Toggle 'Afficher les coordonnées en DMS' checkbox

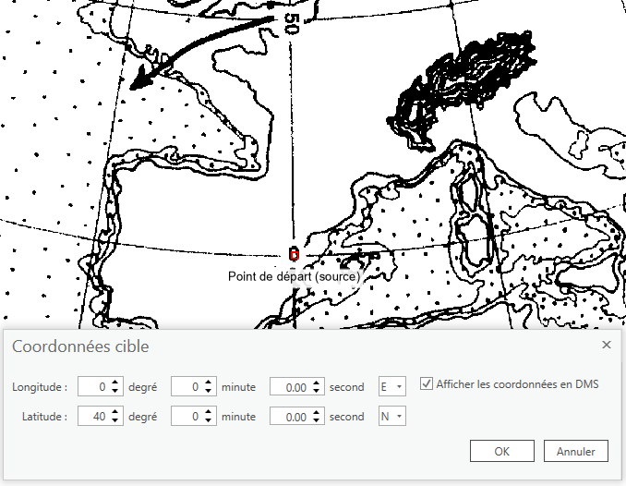[426, 384]
